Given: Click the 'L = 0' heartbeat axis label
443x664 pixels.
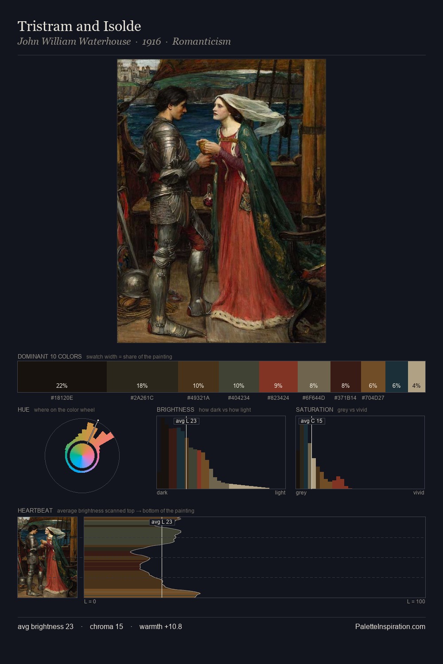Looking at the screenshot, I should point(90,602).
